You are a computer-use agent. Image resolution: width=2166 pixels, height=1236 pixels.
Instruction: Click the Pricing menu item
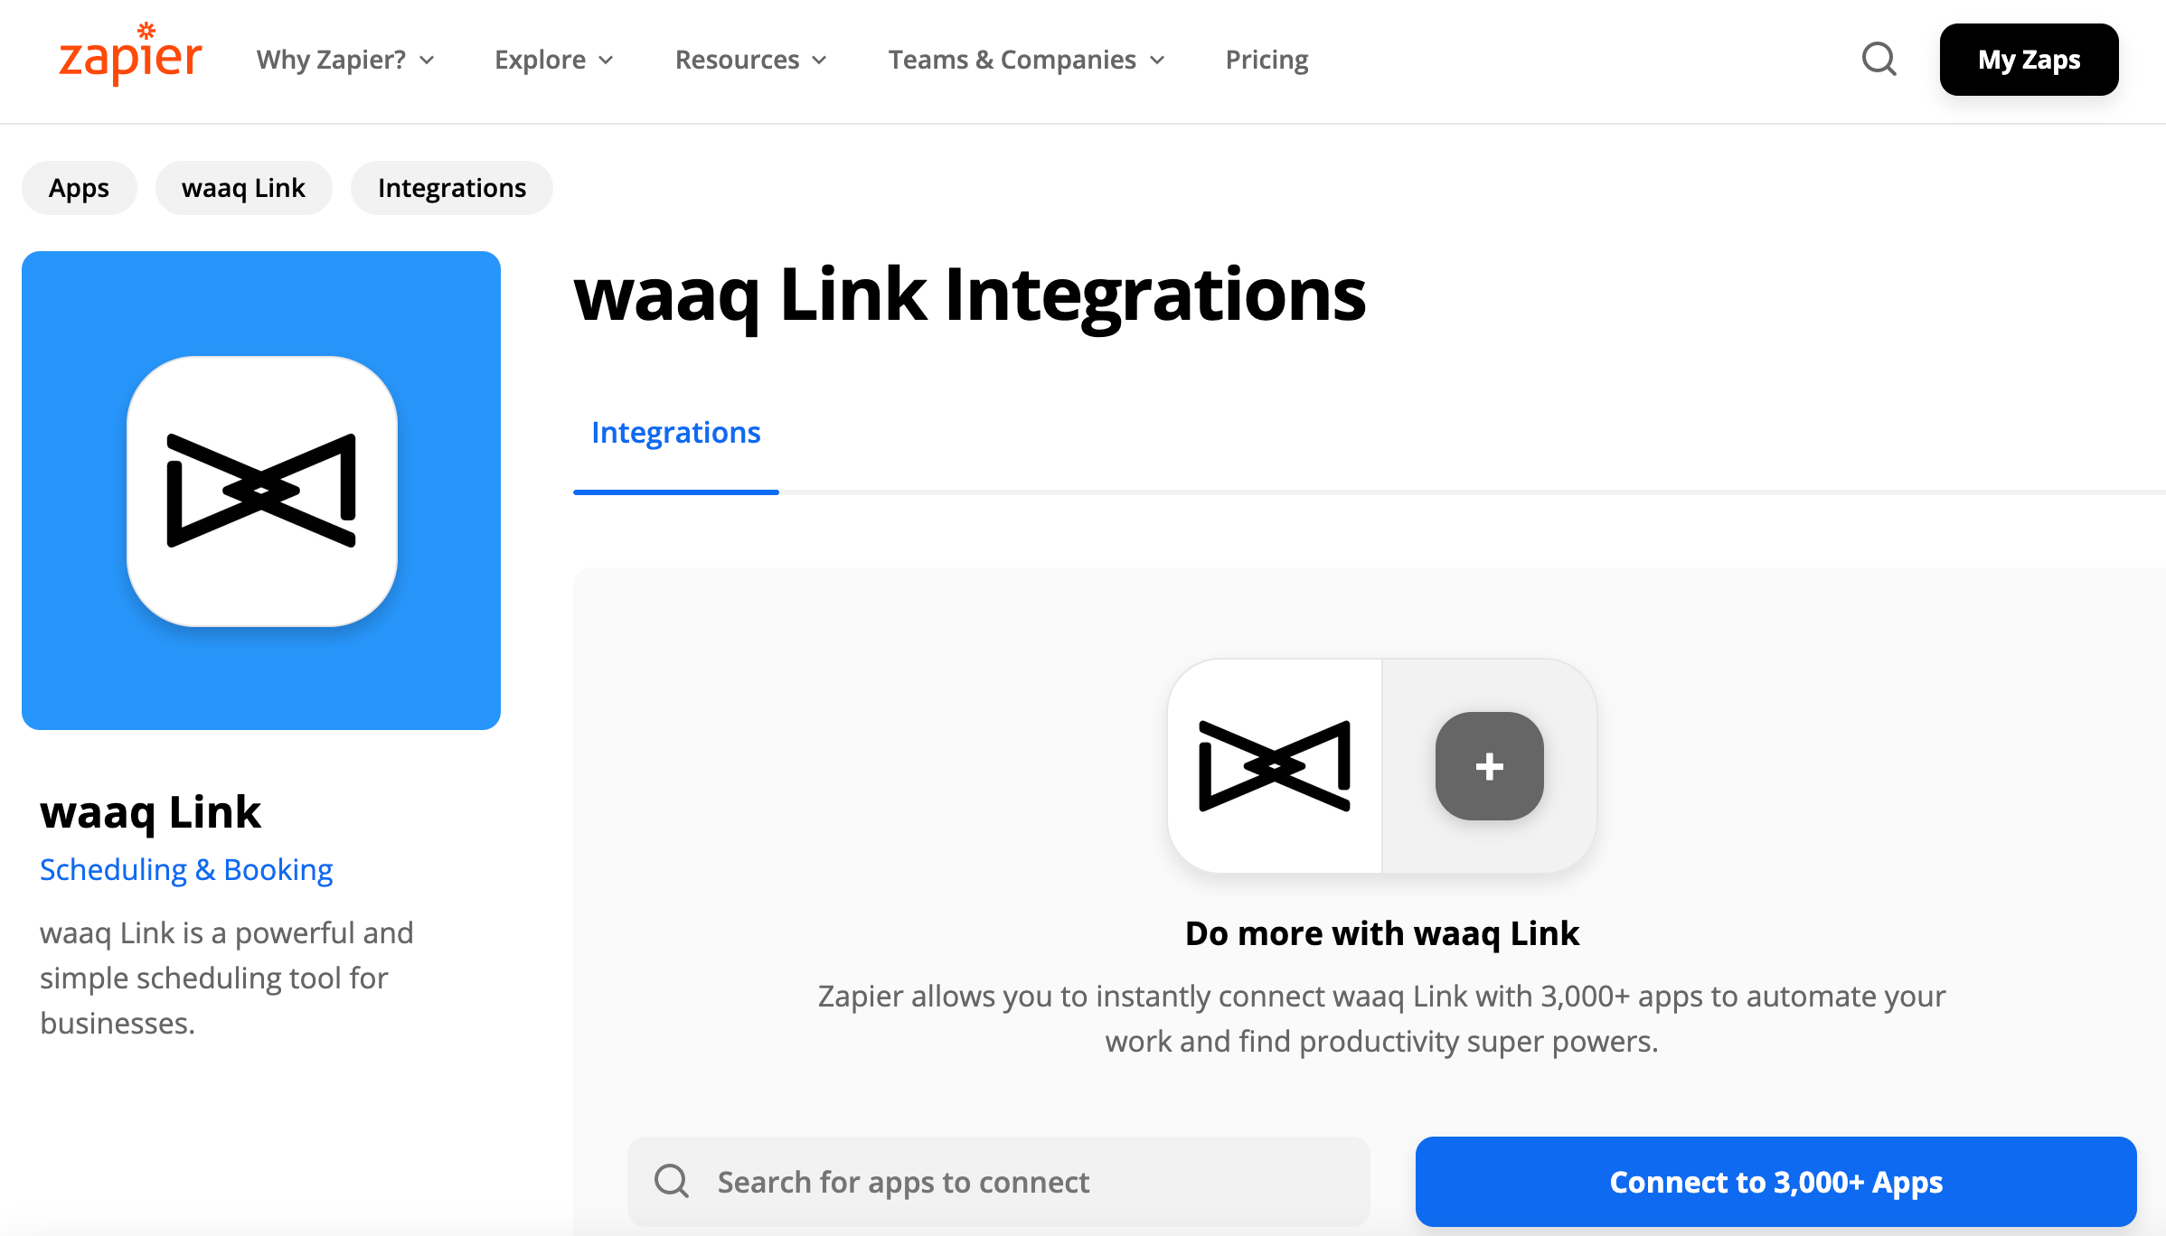tap(1266, 61)
